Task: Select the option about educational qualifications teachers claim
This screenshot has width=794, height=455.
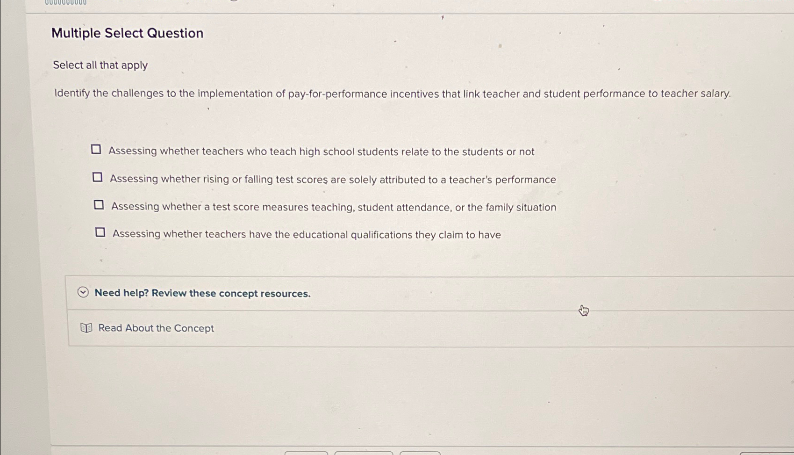Action: (100, 231)
